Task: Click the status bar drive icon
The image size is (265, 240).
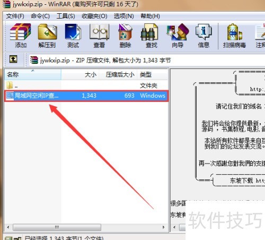Action: (8, 238)
